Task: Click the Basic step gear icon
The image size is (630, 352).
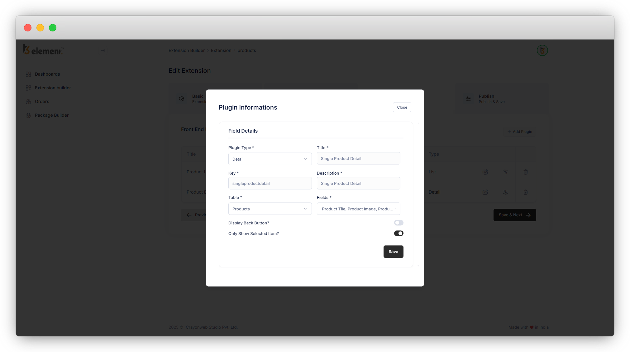Action: pos(182,99)
